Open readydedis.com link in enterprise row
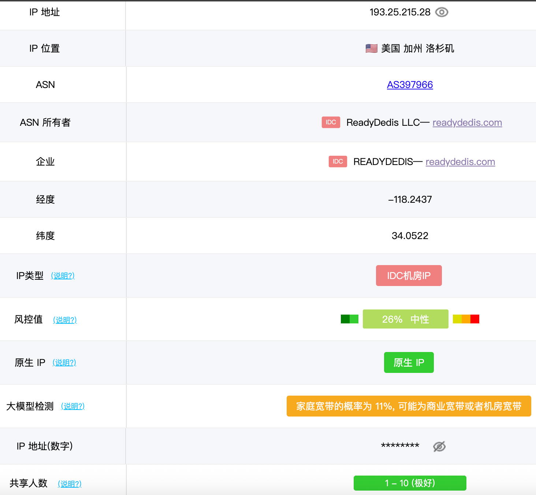The width and height of the screenshot is (536, 495). [x=460, y=162]
